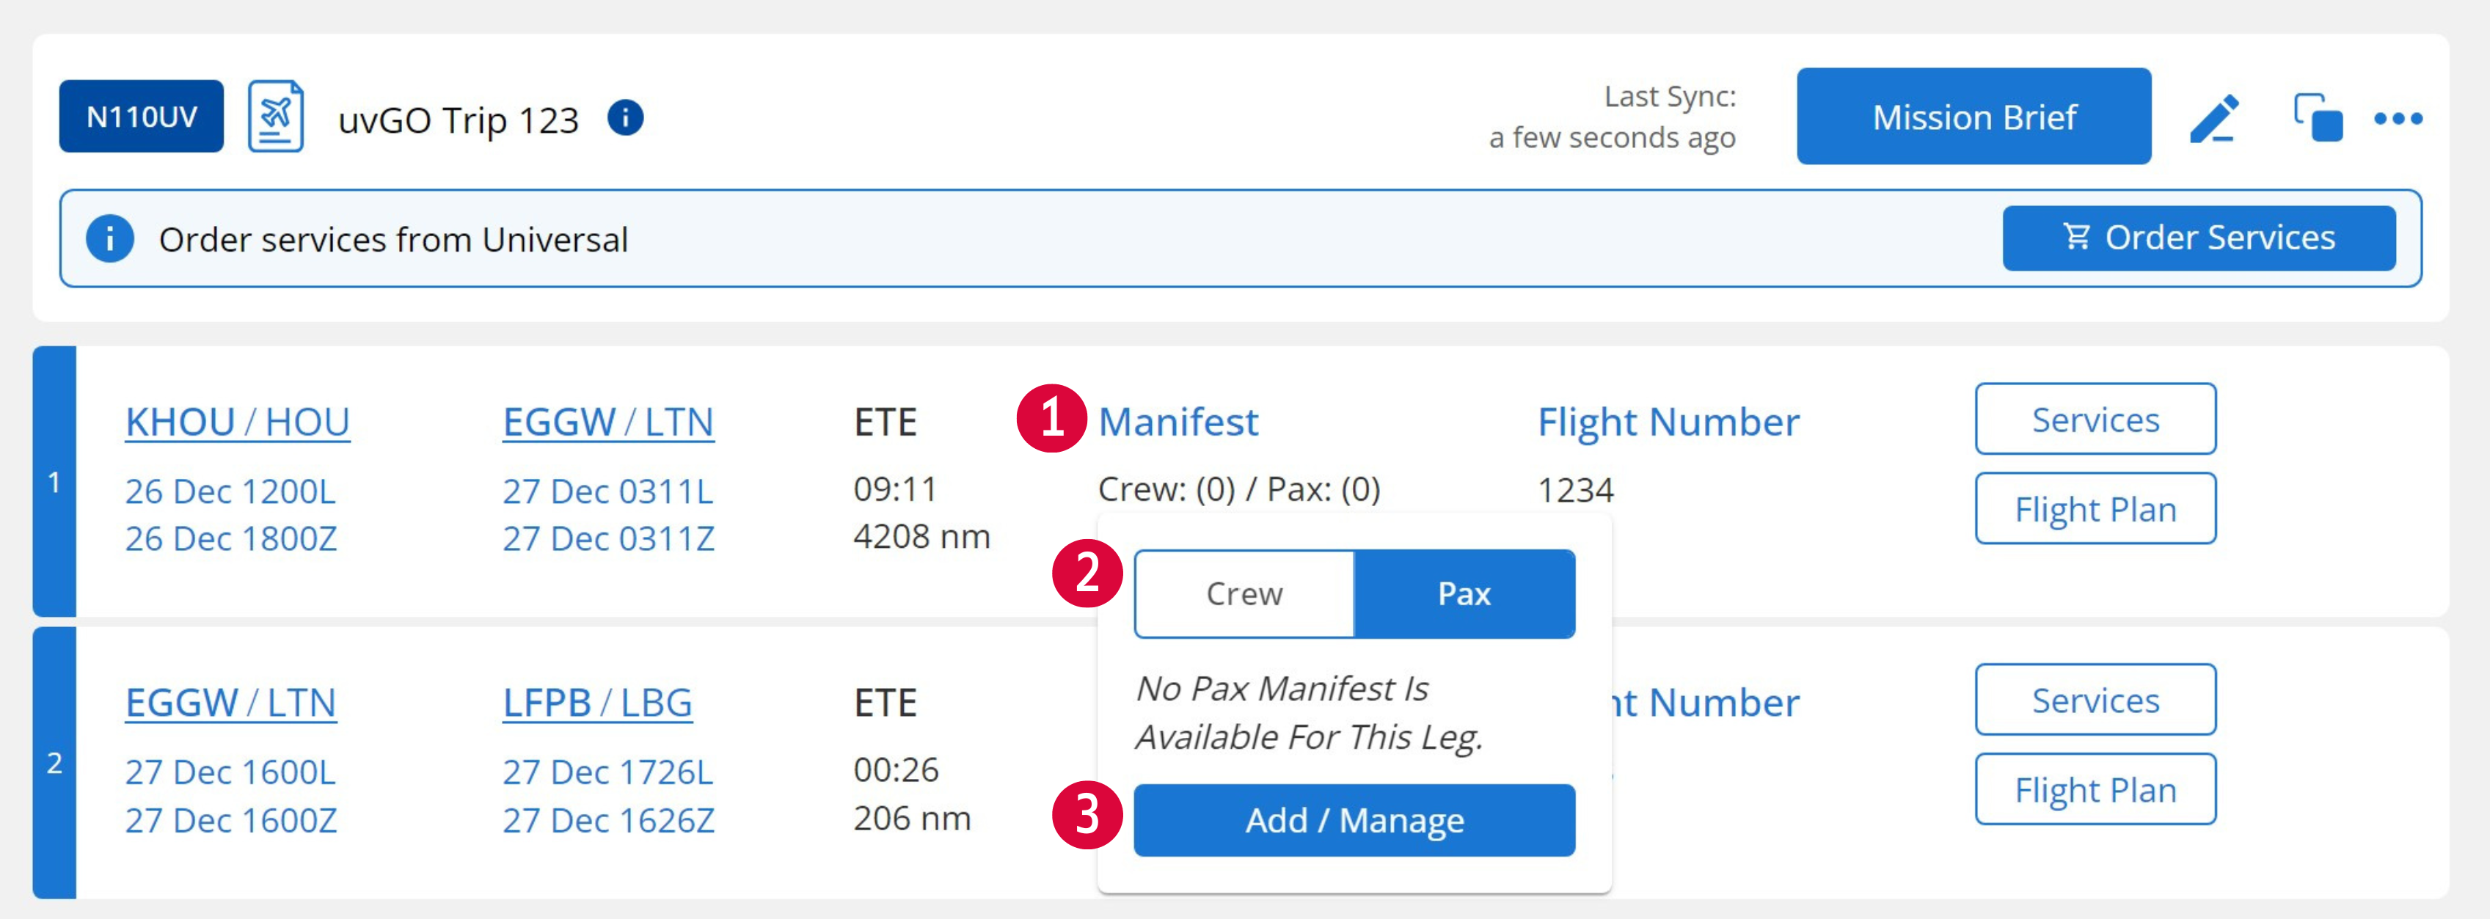Open the KHOU / HOU airport link
The width and height of the screenshot is (2490, 919).
[238, 420]
